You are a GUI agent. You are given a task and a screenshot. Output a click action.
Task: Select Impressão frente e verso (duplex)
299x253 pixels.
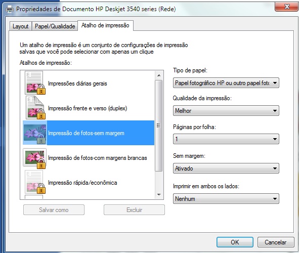88,108
